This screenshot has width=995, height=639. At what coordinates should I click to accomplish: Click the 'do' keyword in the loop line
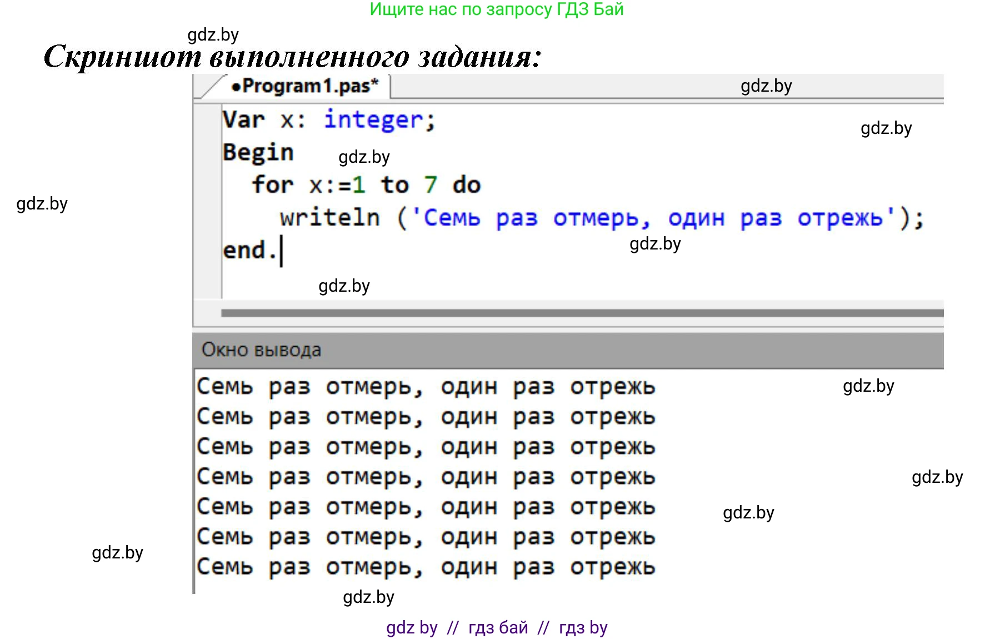coord(466,185)
